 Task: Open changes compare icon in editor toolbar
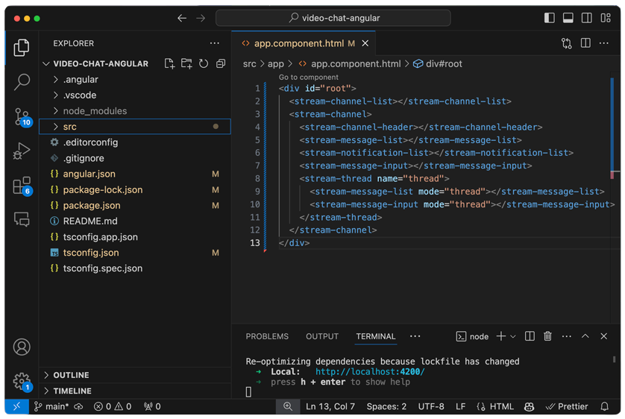tap(566, 43)
